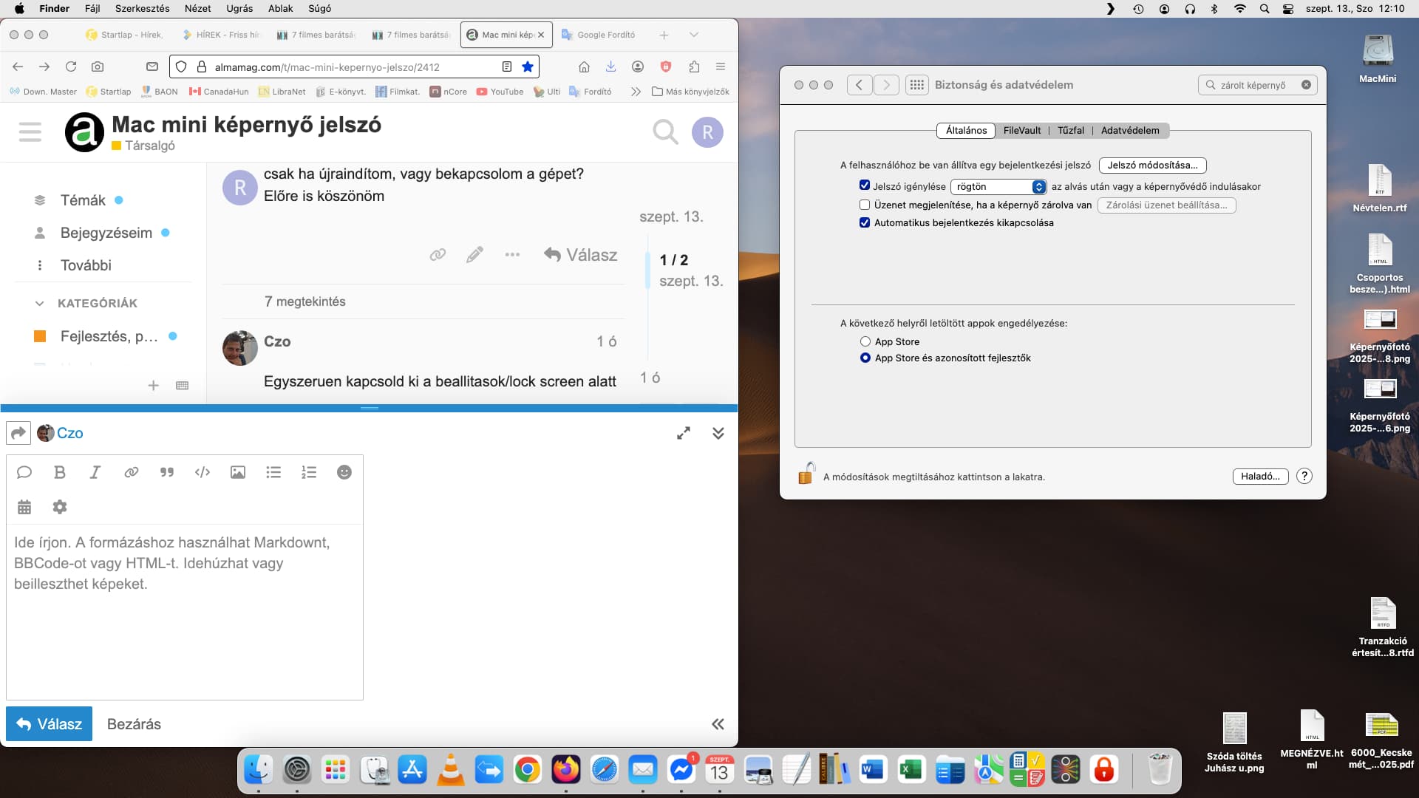Open the rögtön delay dropdown
This screenshot has height=798, width=1419.
(x=998, y=187)
